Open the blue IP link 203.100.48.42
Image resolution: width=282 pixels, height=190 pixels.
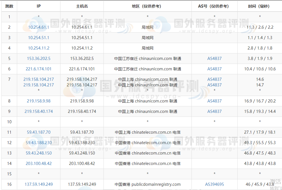(39, 164)
